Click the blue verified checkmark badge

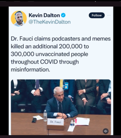[63, 15]
